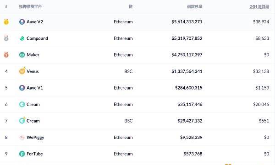275x165 pixels.
Task: Sort by the total borrow column header
Action: [194, 7]
